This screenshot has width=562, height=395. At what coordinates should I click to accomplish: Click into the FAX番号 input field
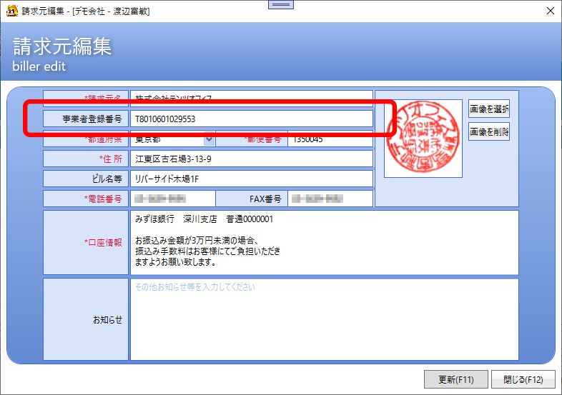pyautogui.click(x=329, y=199)
